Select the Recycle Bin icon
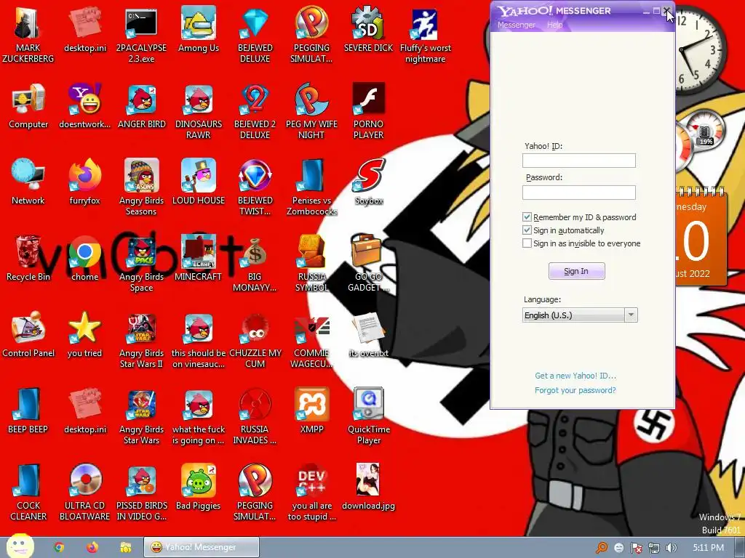The height and width of the screenshot is (558, 745). (x=28, y=259)
